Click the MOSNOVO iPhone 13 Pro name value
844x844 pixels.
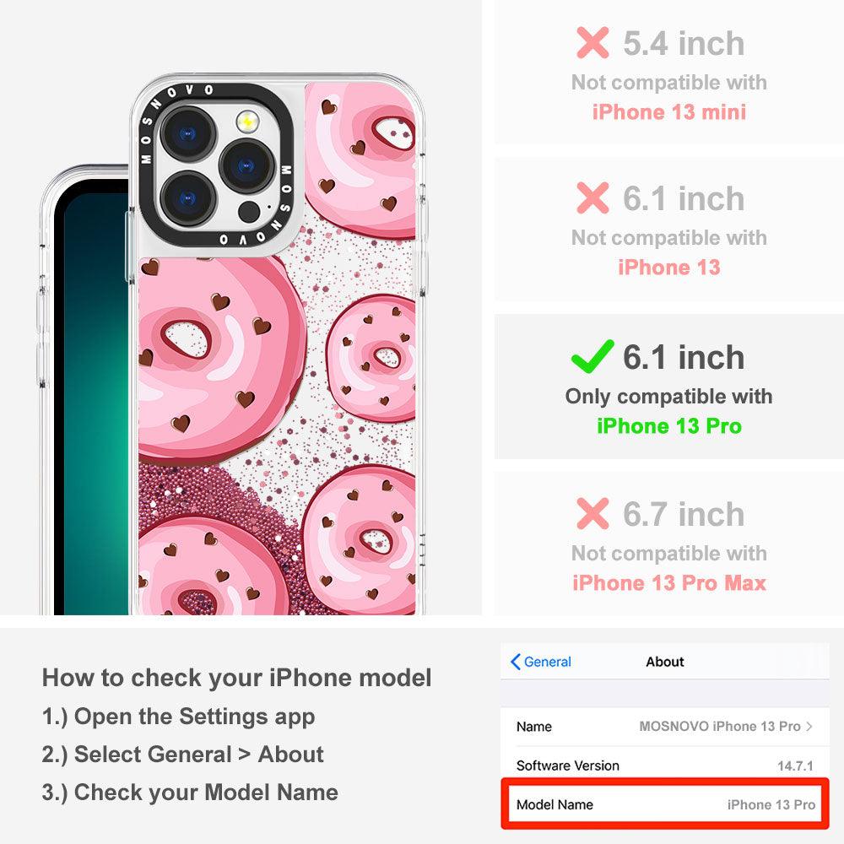point(720,726)
